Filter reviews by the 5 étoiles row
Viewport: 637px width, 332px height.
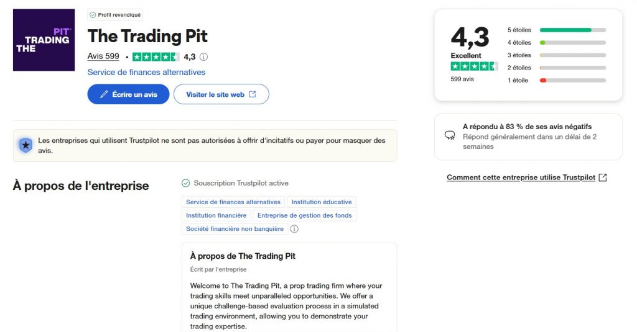click(556, 30)
